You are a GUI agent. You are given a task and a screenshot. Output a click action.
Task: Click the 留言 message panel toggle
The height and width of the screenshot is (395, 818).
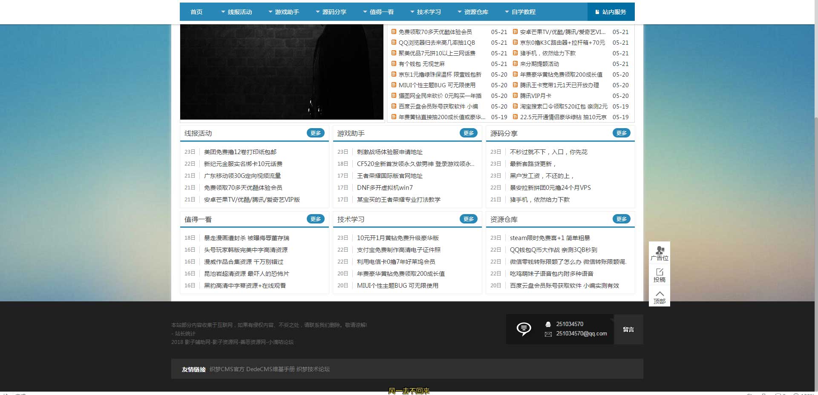point(629,329)
